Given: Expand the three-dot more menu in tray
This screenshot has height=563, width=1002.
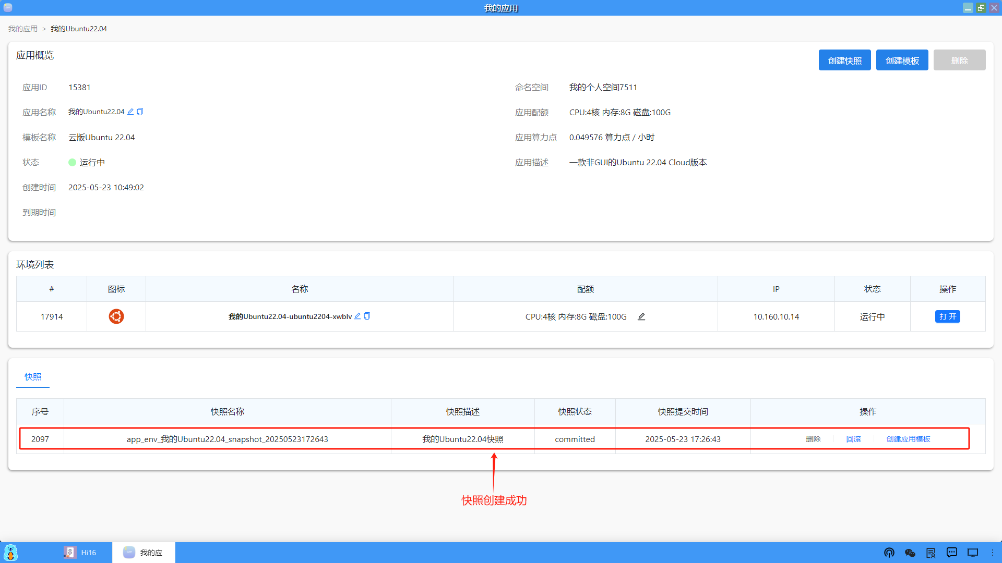Looking at the screenshot, I should coord(993,553).
